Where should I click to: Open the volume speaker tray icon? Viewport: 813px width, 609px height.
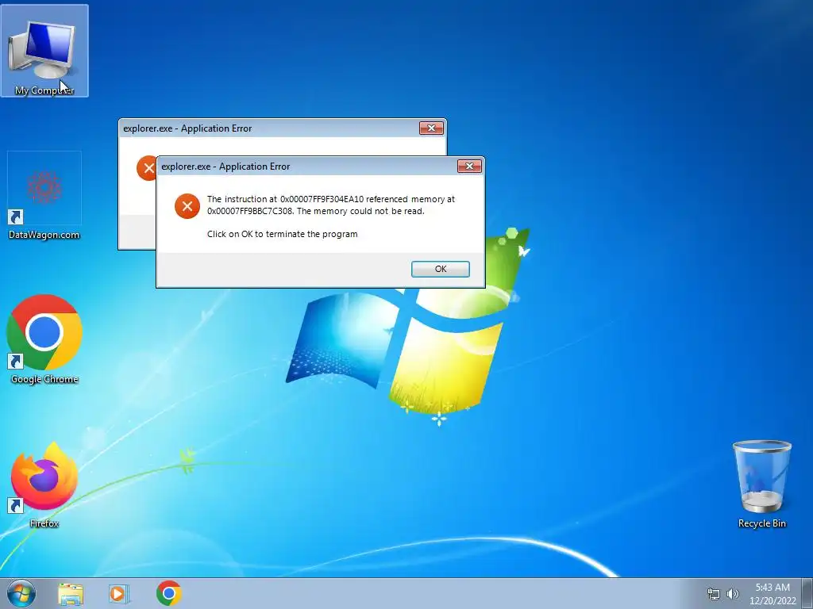[x=733, y=594]
